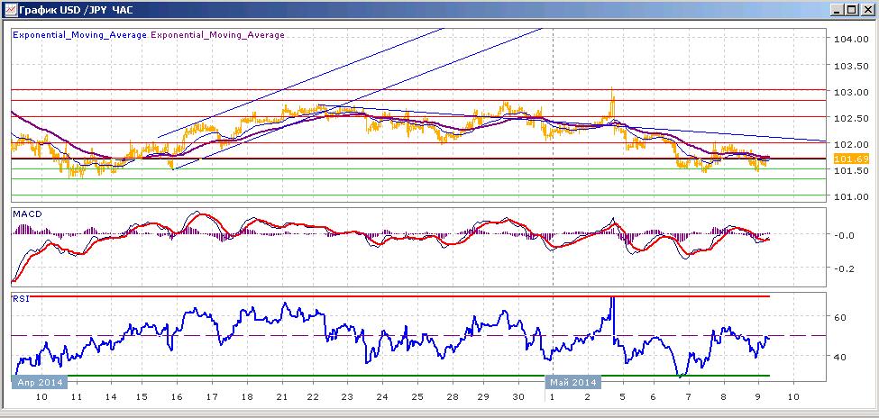This screenshot has width=879, height=418.
Task: Select the 'Апр 2014' month marker
Action: [x=40, y=383]
